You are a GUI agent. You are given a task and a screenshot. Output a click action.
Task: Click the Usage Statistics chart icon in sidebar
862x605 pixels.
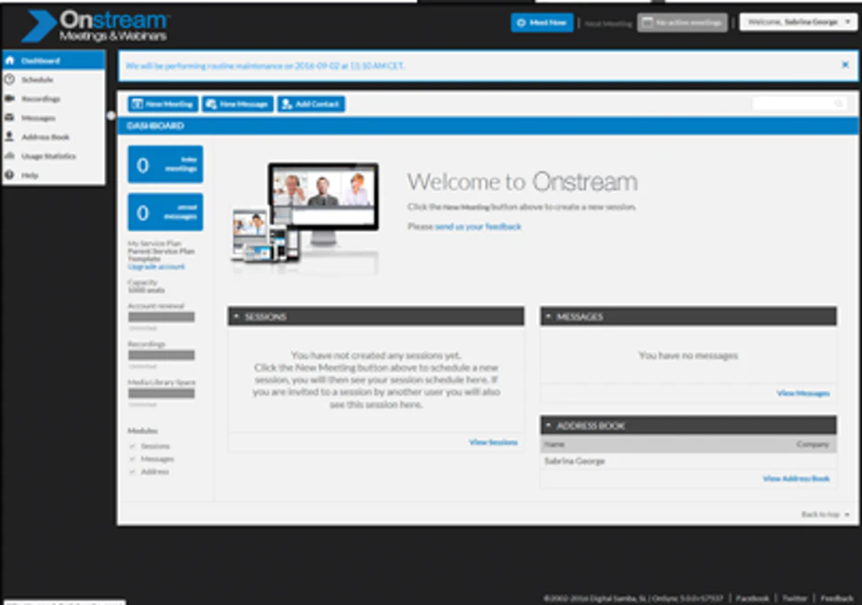coord(9,156)
